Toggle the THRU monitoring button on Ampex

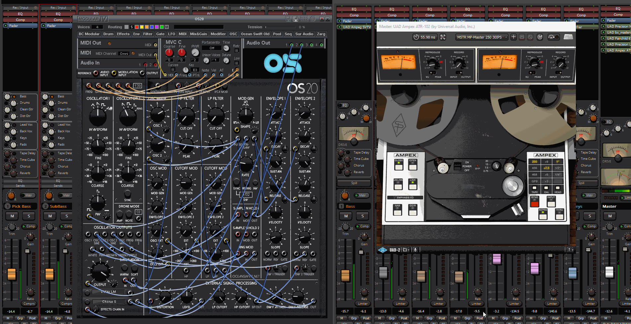coord(560,216)
